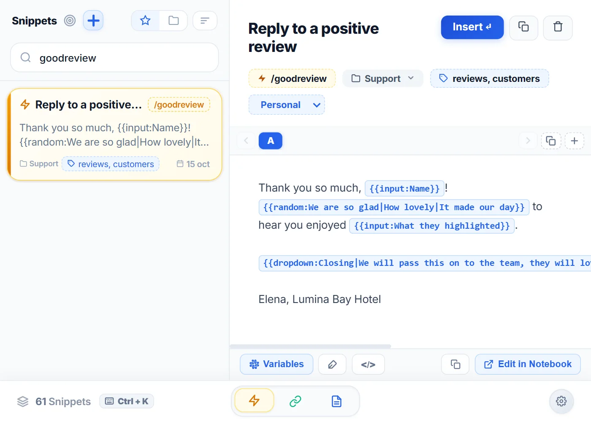Image resolution: width=591 pixels, height=422 pixels.
Task: Toggle the HTML code view
Action: click(368, 364)
